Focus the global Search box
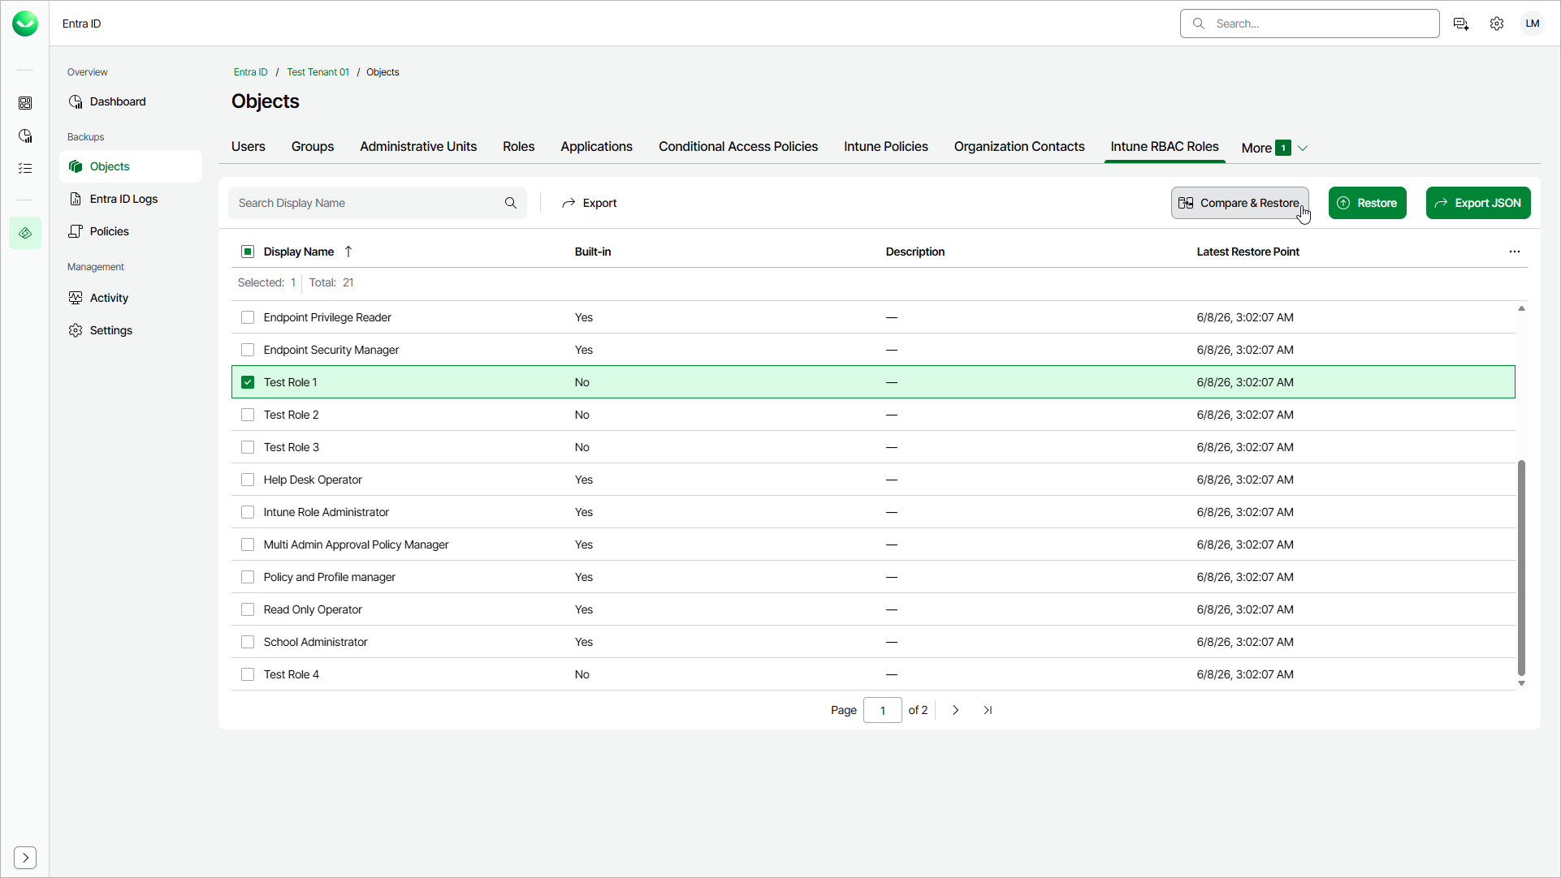The height and width of the screenshot is (878, 1561). pyautogui.click(x=1309, y=24)
